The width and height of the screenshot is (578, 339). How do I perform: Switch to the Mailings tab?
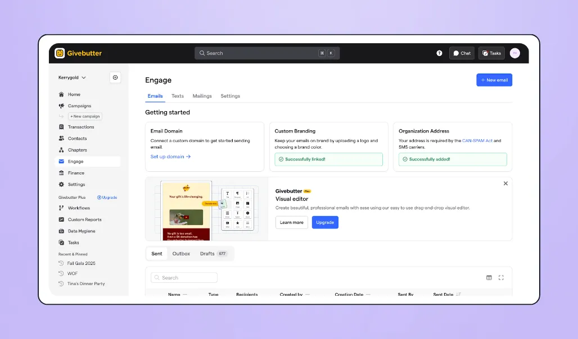point(202,96)
